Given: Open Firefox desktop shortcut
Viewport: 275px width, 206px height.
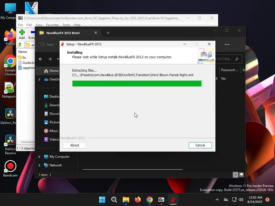Looking at the screenshot, I should pos(10,37).
